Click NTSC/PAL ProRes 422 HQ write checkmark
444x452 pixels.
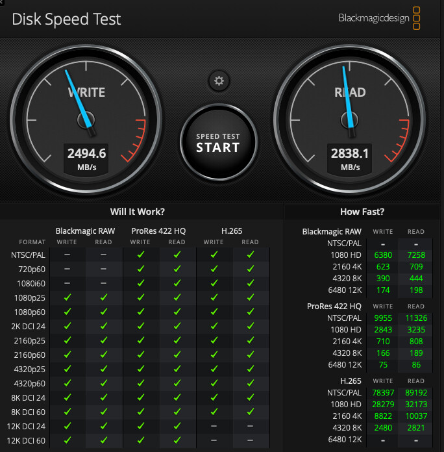pyautogui.click(x=141, y=255)
